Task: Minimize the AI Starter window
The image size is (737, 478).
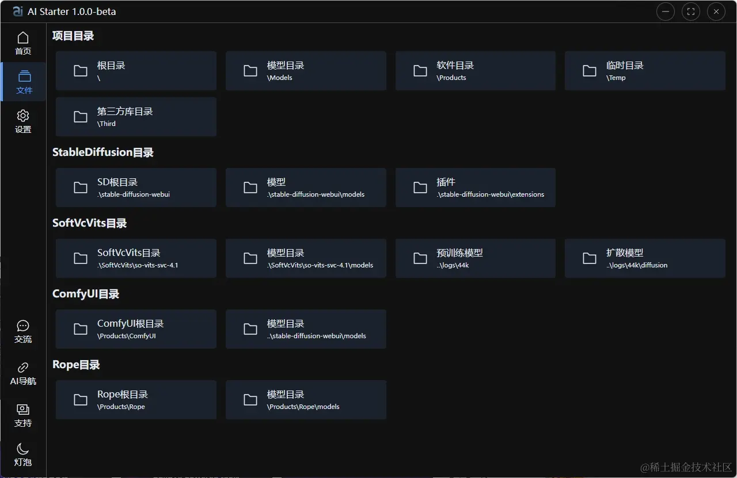Action: pyautogui.click(x=666, y=12)
